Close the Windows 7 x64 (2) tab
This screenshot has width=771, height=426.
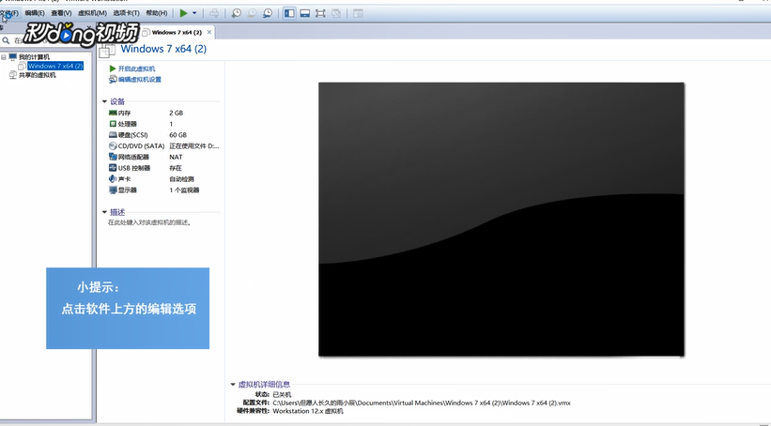(209, 32)
